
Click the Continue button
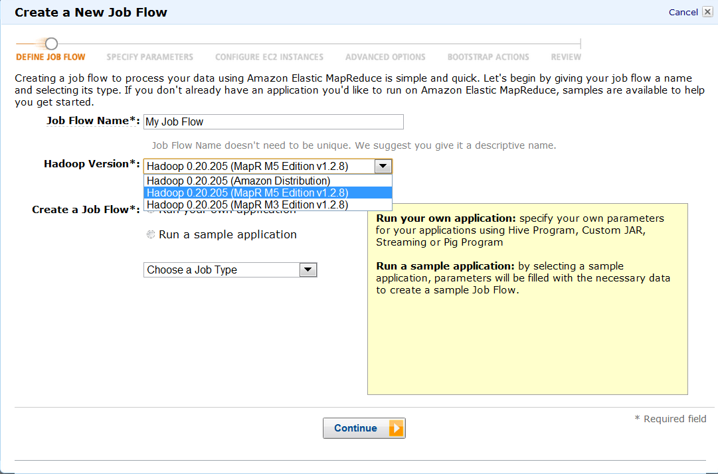[x=364, y=428]
